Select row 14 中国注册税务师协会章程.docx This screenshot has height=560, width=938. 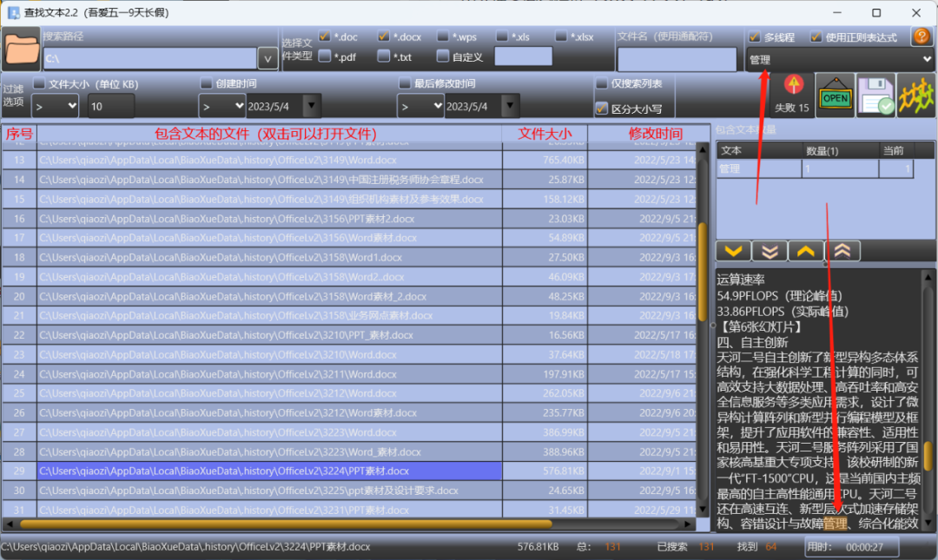tap(349, 180)
